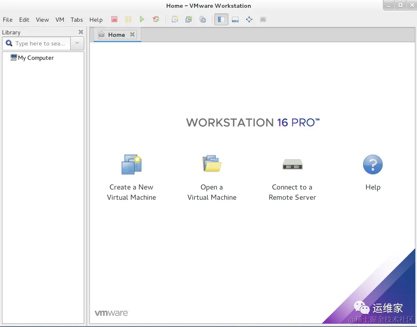Open the Help menu
The height and width of the screenshot is (327, 417).
tap(96, 20)
